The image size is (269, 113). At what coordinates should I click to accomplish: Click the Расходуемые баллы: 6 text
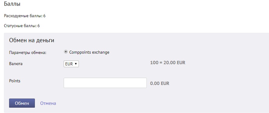(25, 16)
